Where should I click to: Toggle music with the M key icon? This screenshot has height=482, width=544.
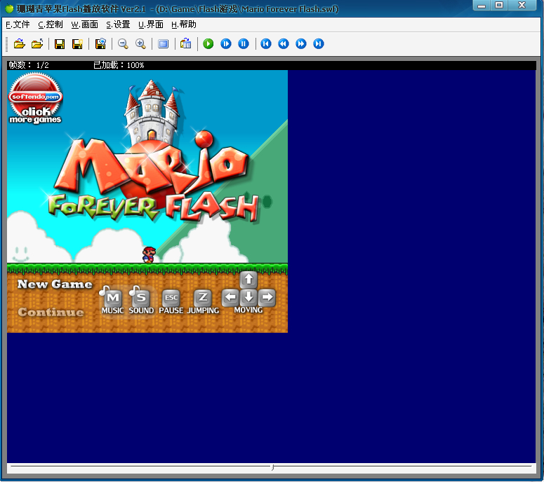click(112, 300)
